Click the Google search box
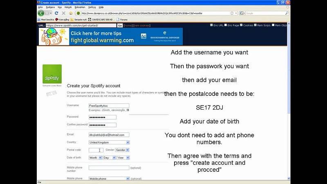The width and height of the screenshot is (327, 184). [x=265, y=13]
